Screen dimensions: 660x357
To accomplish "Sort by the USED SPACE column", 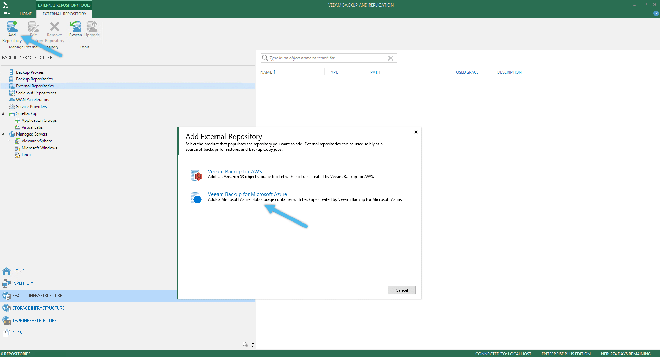I will pyautogui.click(x=467, y=72).
